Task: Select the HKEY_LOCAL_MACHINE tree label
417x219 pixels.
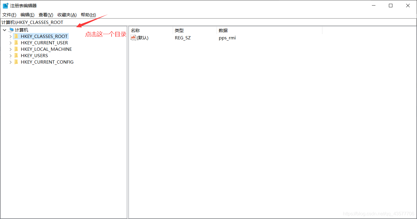Action: (46, 49)
